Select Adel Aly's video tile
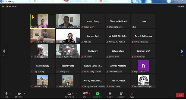 point(68,36)
